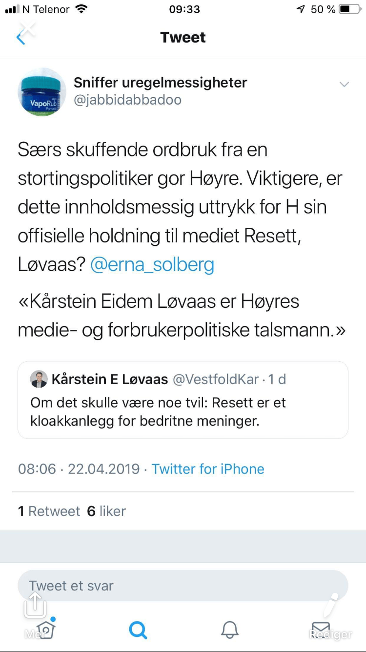Go to the Home tab
The width and height of the screenshot is (366, 652).
tap(46, 630)
